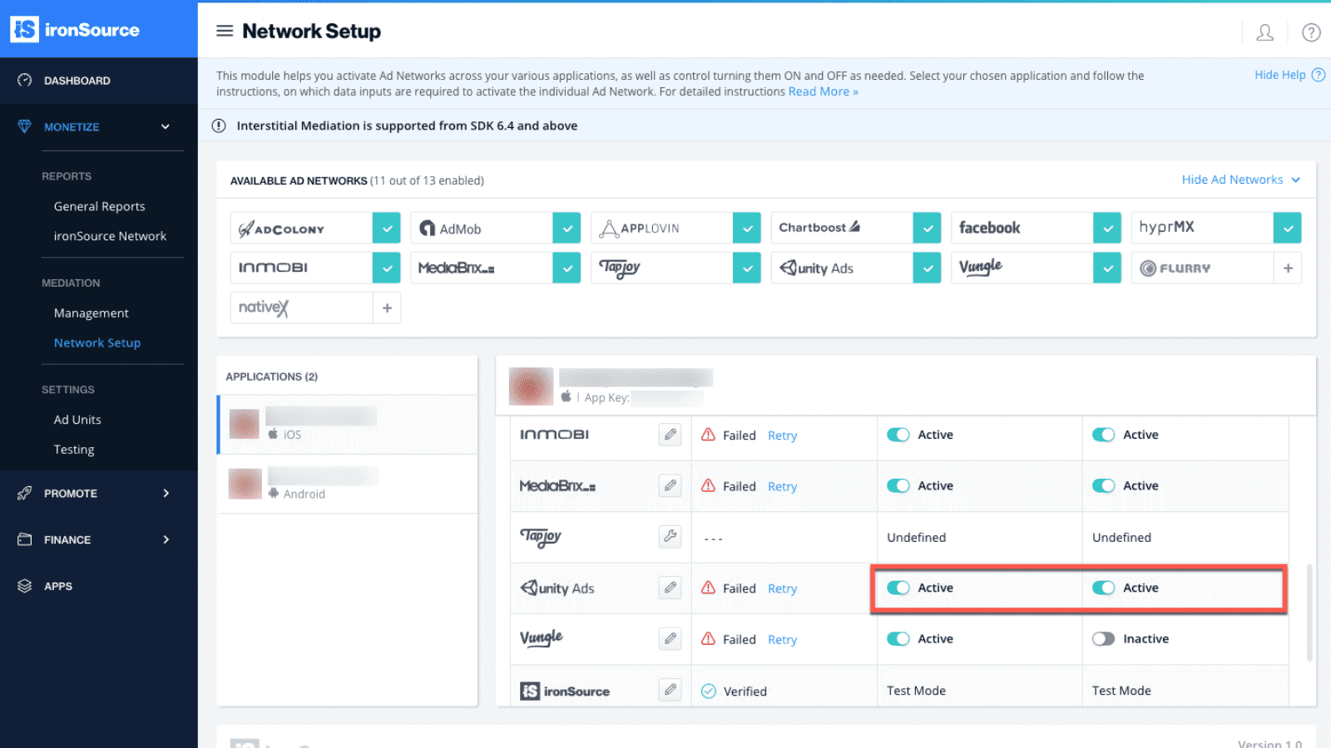Image resolution: width=1331 pixels, height=748 pixels.
Task: Click the help question mark icon in header
Action: (x=1311, y=32)
